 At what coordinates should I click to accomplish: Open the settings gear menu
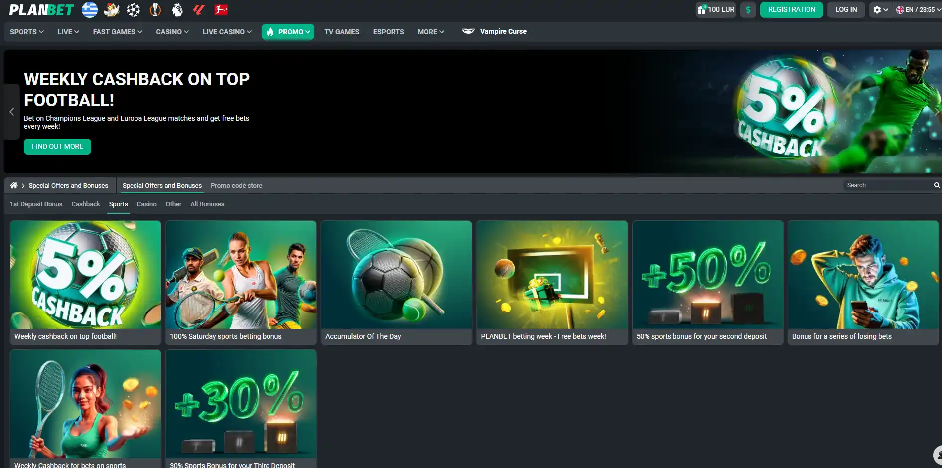(x=880, y=10)
